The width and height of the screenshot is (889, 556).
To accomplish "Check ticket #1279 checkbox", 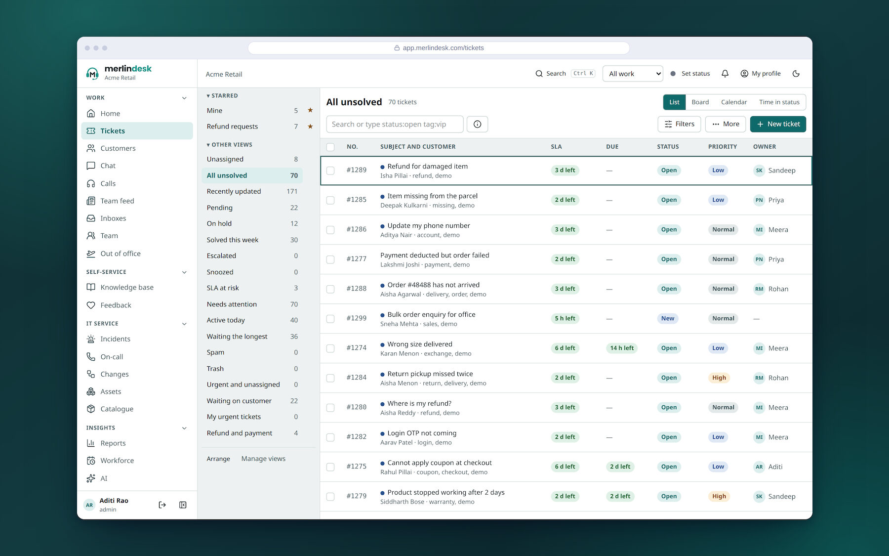I will tap(330, 497).
